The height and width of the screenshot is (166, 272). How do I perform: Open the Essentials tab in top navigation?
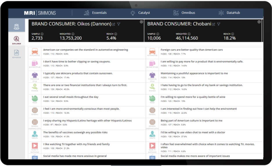point(95,13)
